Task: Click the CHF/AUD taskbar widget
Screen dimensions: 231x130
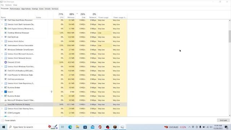Action: tap(175, 127)
